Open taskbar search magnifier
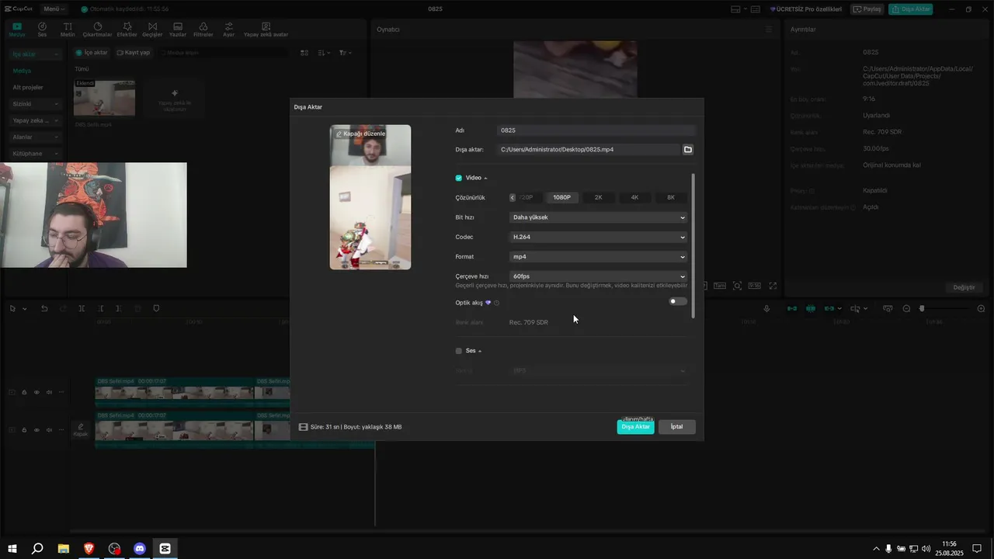The image size is (994, 559). (x=37, y=549)
